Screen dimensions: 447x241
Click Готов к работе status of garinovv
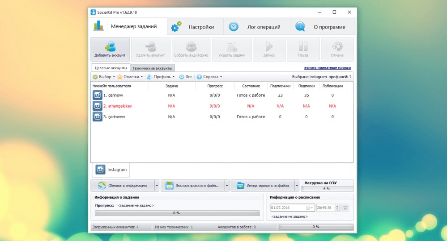click(x=251, y=95)
